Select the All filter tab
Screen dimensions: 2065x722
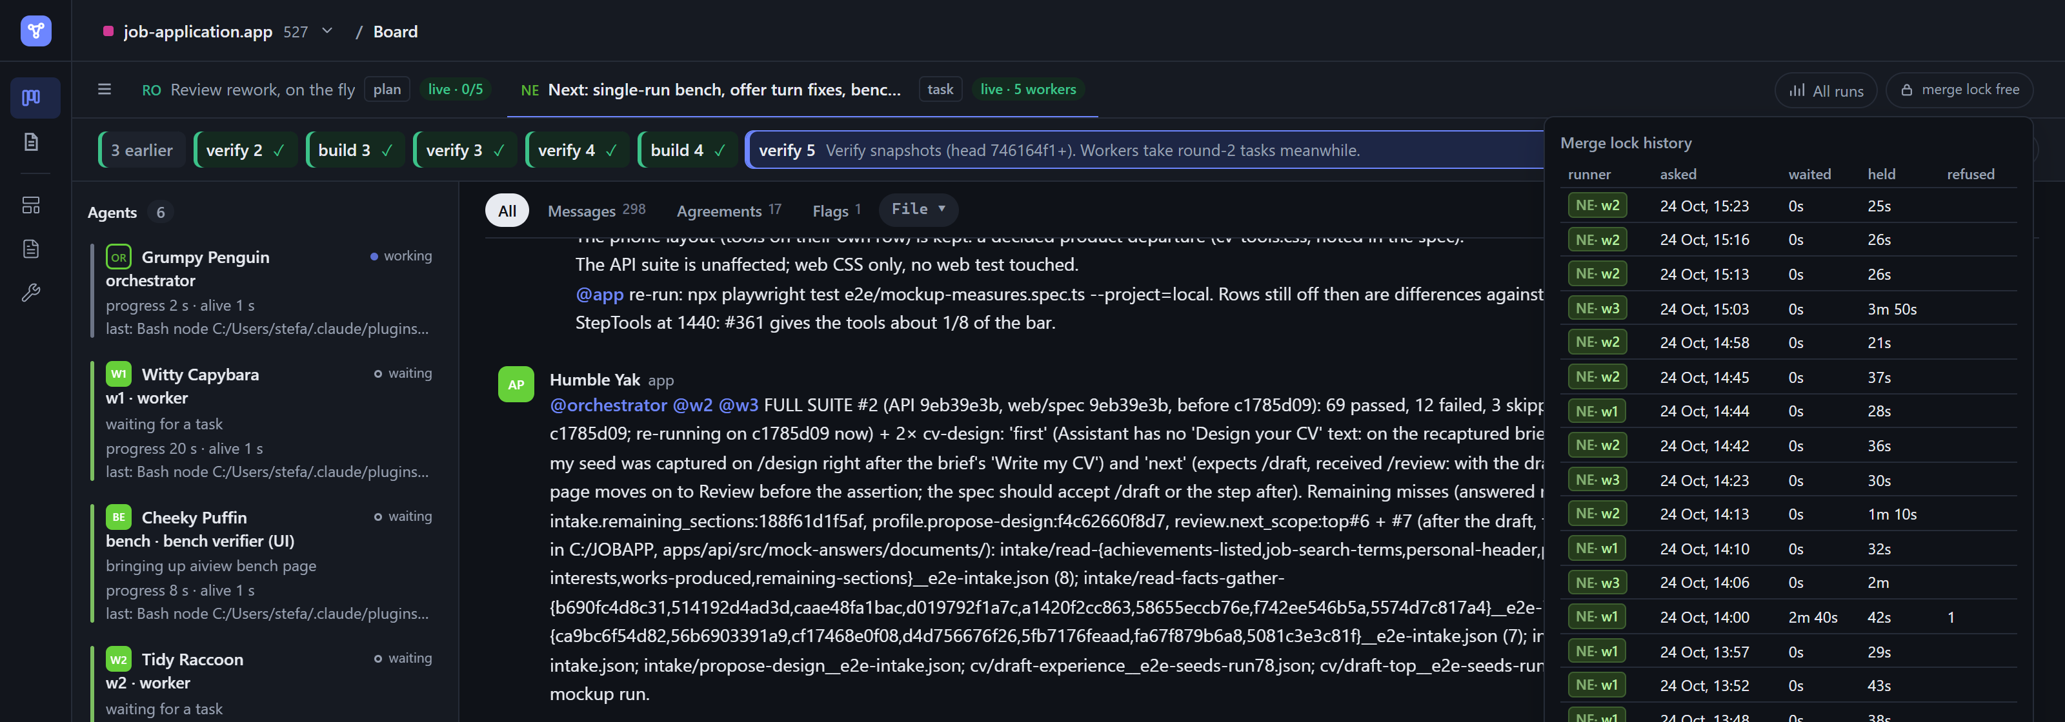(507, 211)
